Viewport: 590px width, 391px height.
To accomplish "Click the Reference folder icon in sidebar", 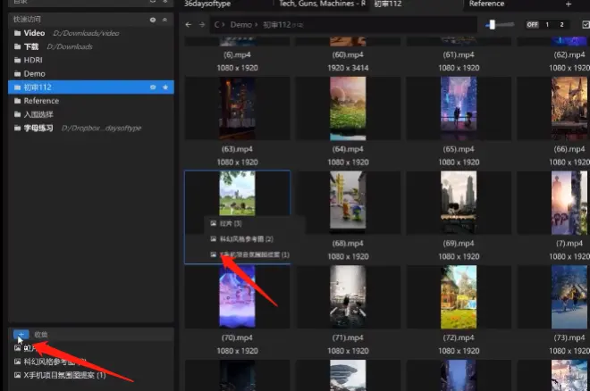I will point(17,101).
